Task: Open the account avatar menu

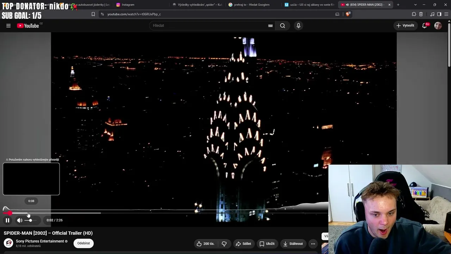Action: coord(438,25)
